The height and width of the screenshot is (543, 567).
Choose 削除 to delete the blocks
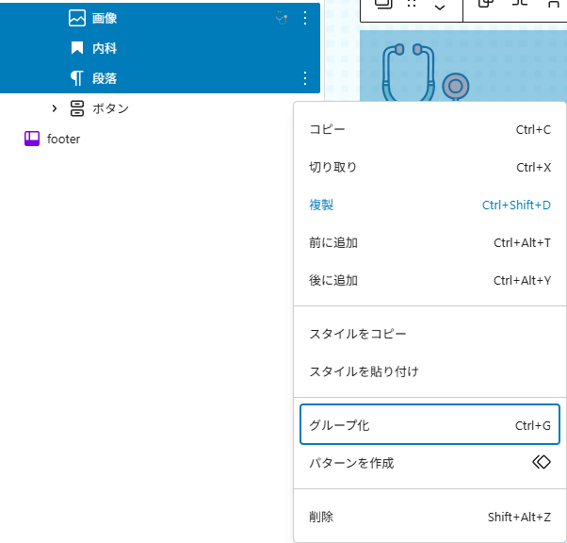[x=429, y=517]
